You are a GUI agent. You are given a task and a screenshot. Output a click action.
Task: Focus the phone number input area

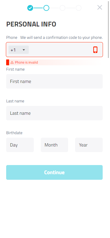(60, 50)
